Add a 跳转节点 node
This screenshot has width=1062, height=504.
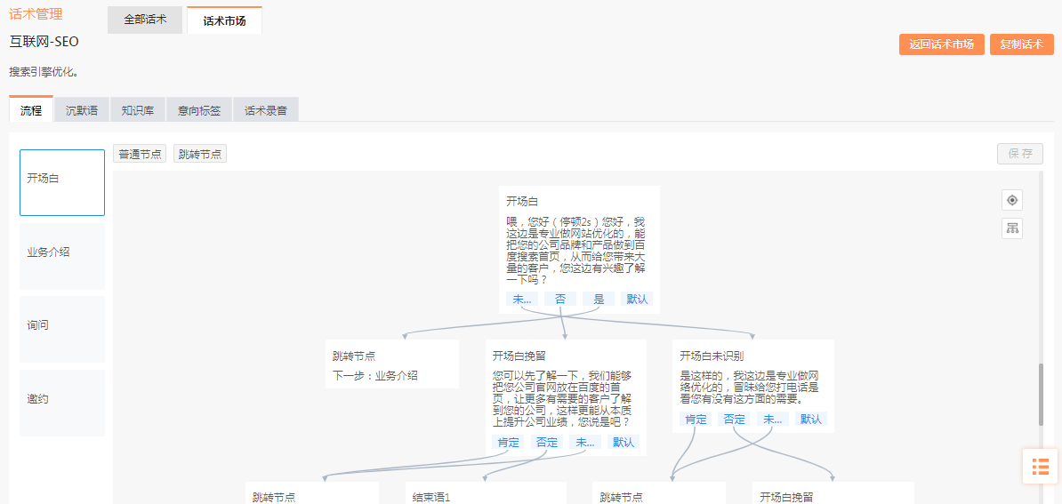[x=200, y=154]
